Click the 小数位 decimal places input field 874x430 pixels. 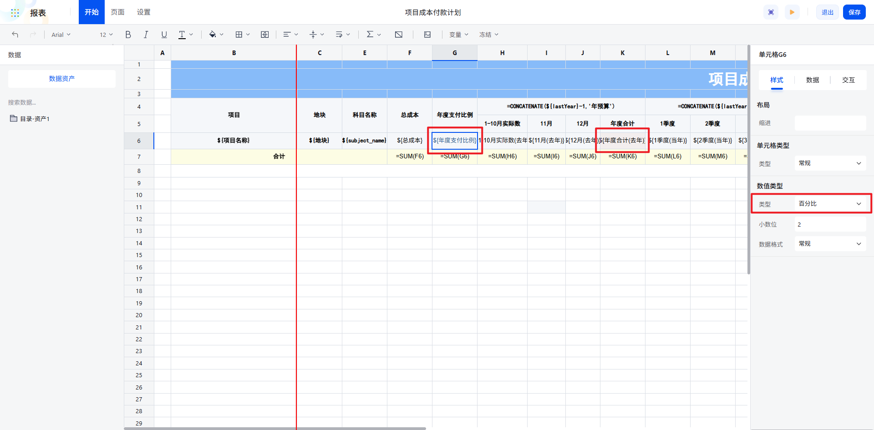[830, 224]
